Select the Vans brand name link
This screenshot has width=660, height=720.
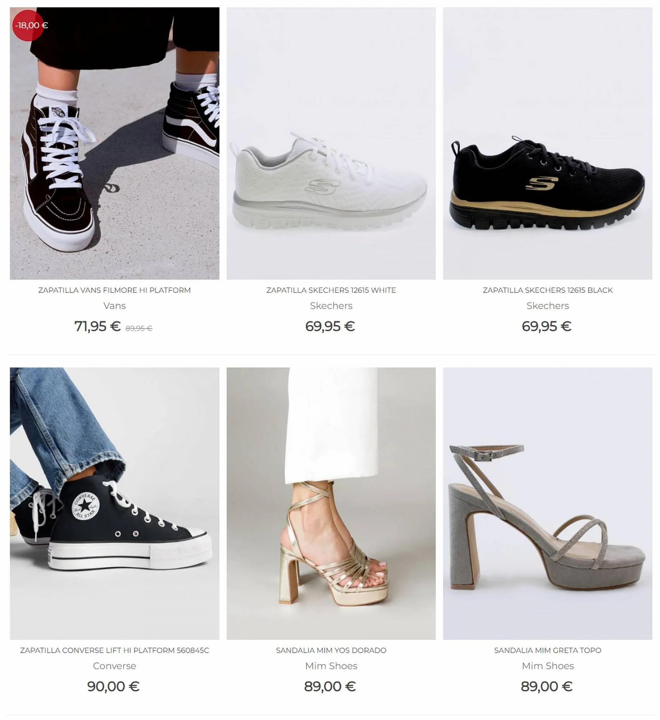[114, 306]
